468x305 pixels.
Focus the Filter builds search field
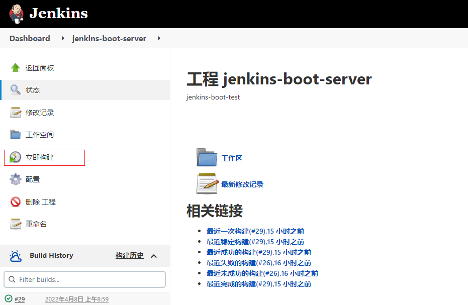coord(85,279)
